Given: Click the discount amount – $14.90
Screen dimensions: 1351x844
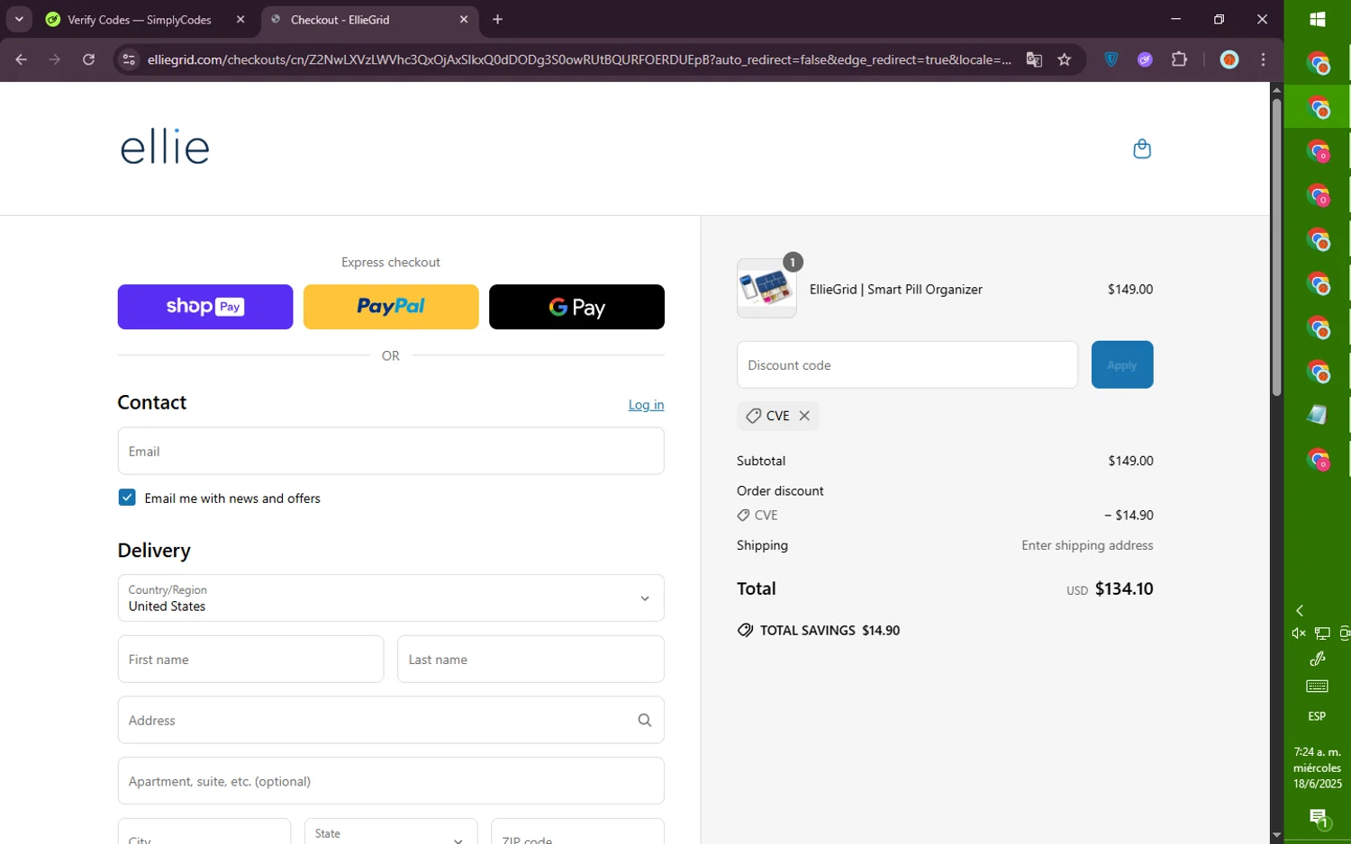Looking at the screenshot, I should 1129,516.
